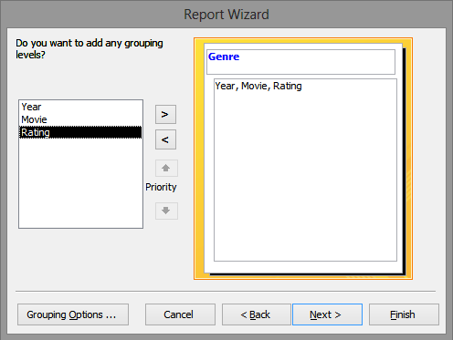Click the Year, Movie, Rating preview text
Screen dimensions: 453x340
(x=258, y=86)
